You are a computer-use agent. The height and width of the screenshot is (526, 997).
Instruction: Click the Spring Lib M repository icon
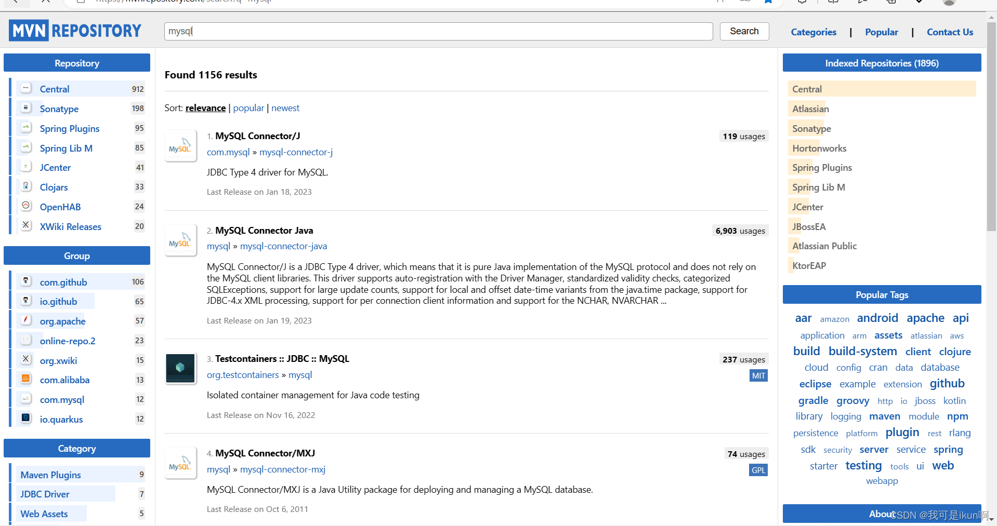click(26, 147)
